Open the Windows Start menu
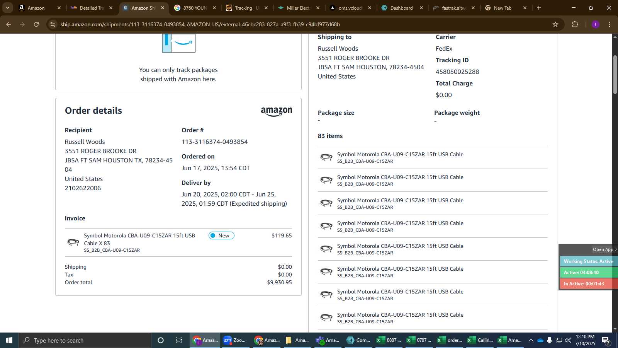 click(x=9, y=340)
